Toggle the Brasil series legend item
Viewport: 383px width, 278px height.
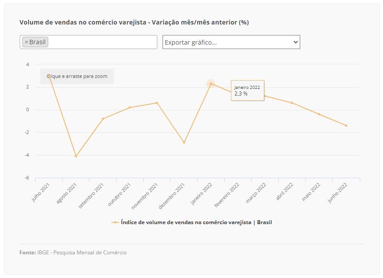click(x=191, y=222)
